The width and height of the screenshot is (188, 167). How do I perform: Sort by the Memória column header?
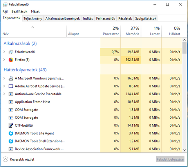131,31
